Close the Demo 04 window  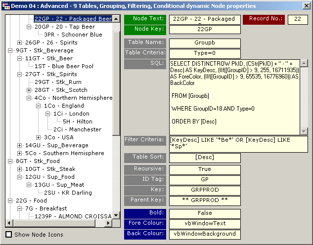306,6
